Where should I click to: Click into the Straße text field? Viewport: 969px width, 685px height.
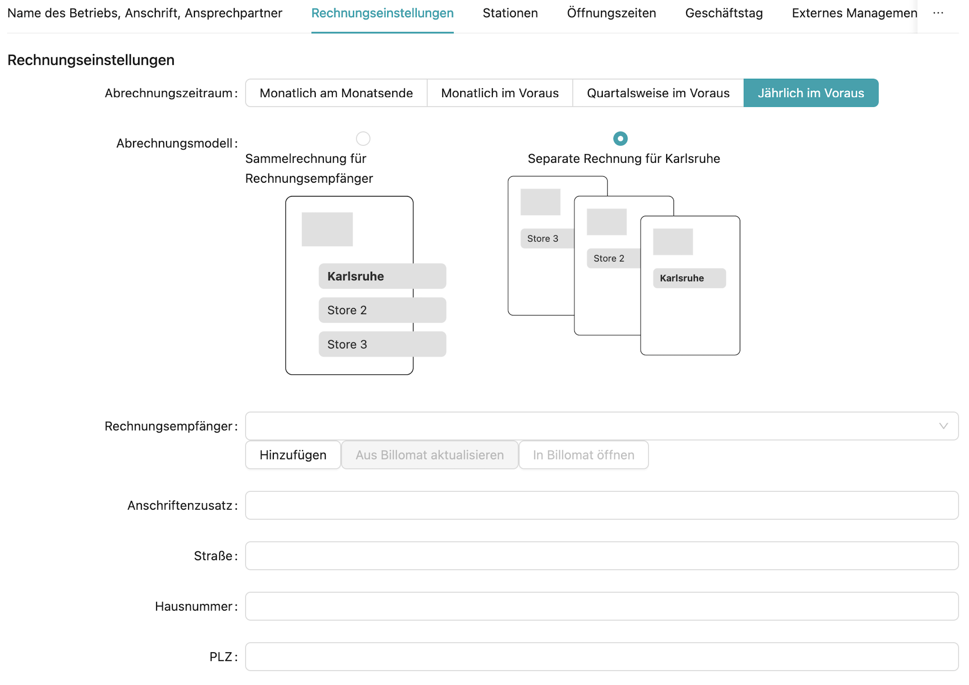click(601, 555)
